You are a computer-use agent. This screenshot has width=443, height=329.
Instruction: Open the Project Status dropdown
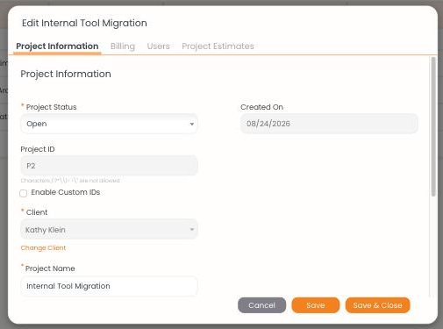[110, 124]
